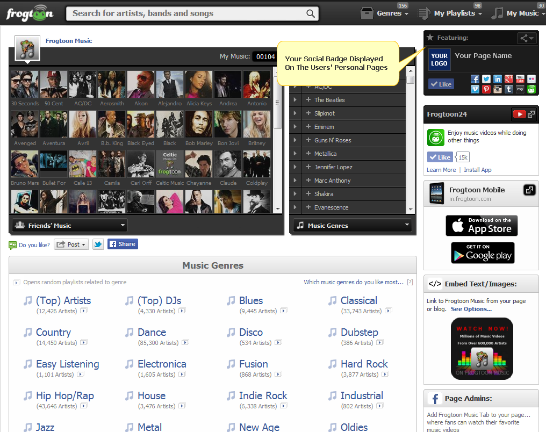Open Frogtoon Mobile pop-out icon

click(529, 190)
